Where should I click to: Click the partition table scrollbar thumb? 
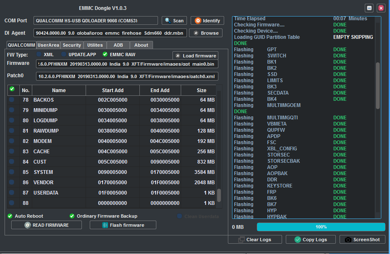[219, 195]
